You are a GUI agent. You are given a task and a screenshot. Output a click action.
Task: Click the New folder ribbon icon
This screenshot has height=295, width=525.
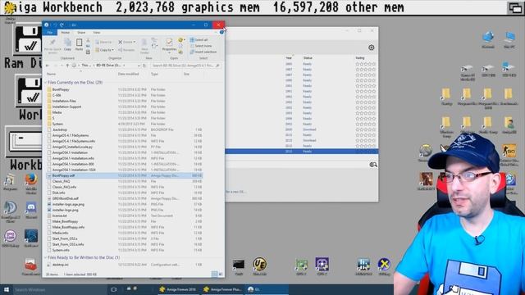pos(144,43)
